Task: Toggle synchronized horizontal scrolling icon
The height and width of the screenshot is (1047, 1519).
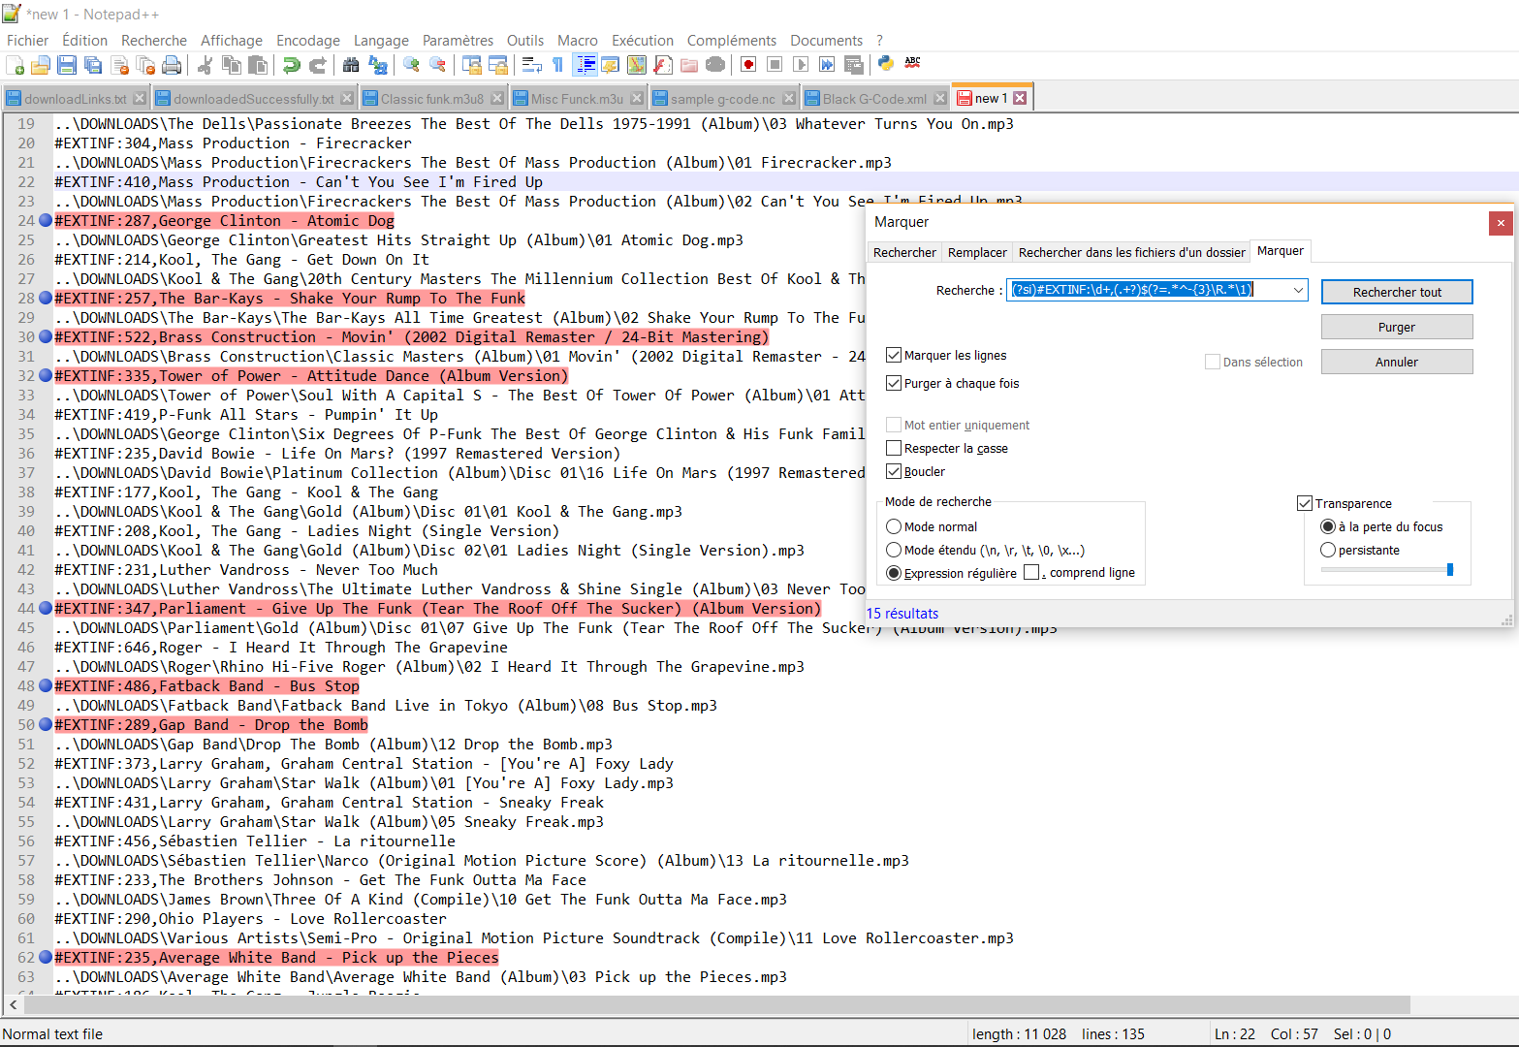Action: tap(498, 65)
